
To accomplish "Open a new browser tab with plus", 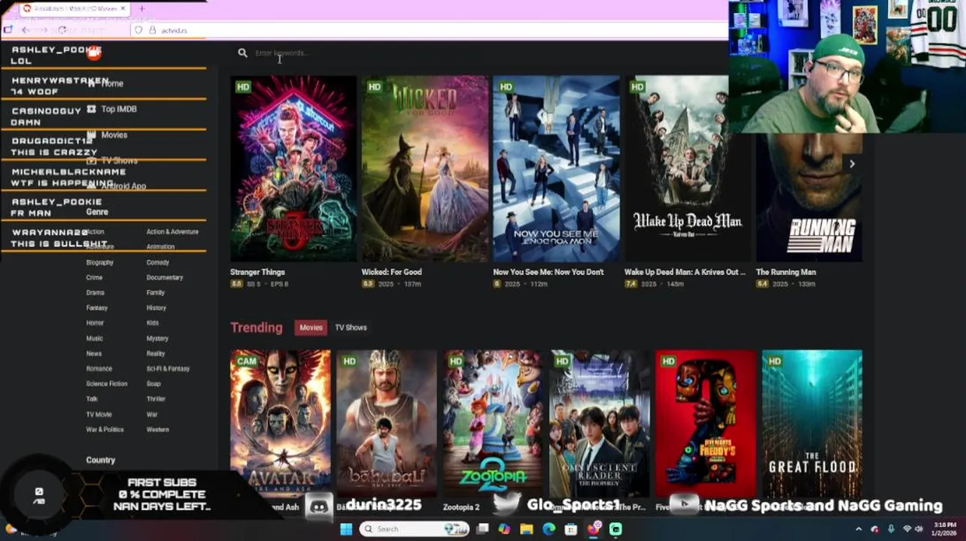I will click(141, 9).
